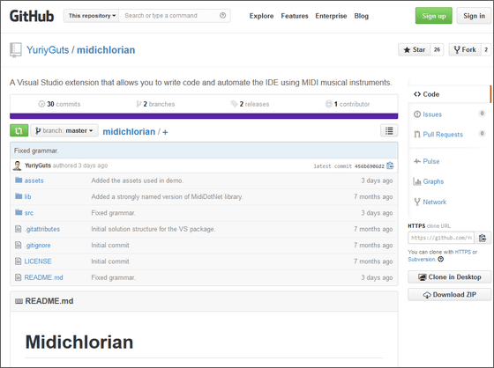Open commit Added the assets used in demo.

[x=138, y=180]
